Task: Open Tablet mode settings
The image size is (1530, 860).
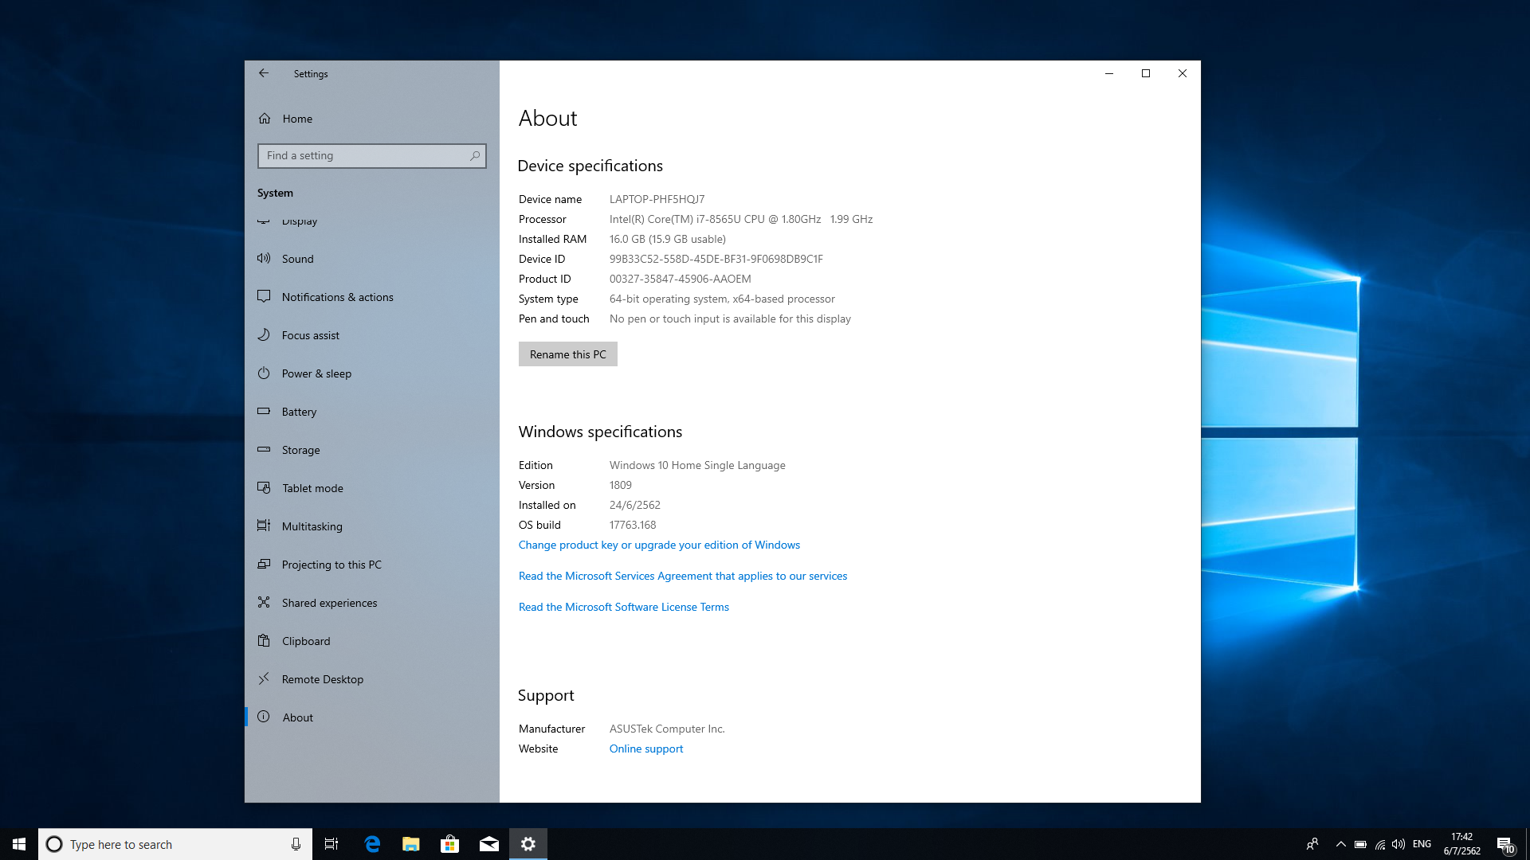Action: [x=371, y=488]
